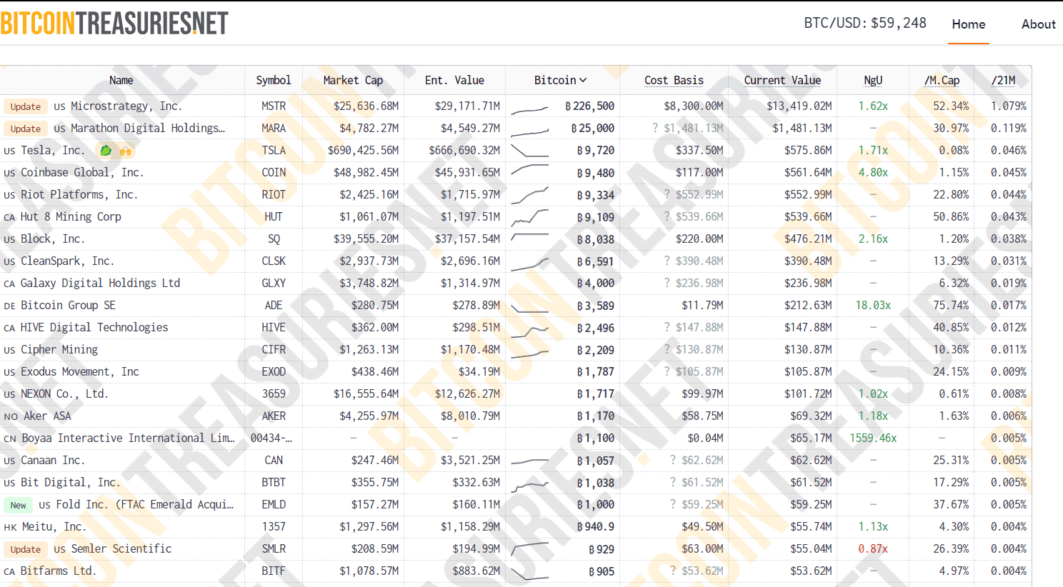
Task: Click the New badge next to Fold Inc.
Action: [18, 504]
